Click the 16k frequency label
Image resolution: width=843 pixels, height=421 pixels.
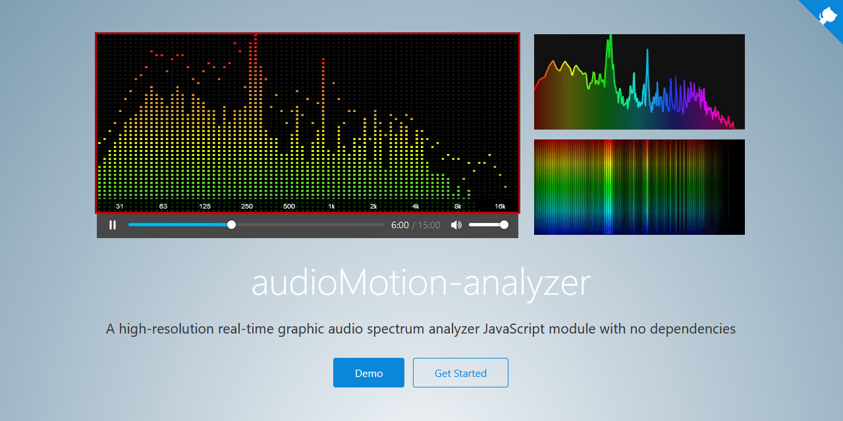tap(500, 207)
